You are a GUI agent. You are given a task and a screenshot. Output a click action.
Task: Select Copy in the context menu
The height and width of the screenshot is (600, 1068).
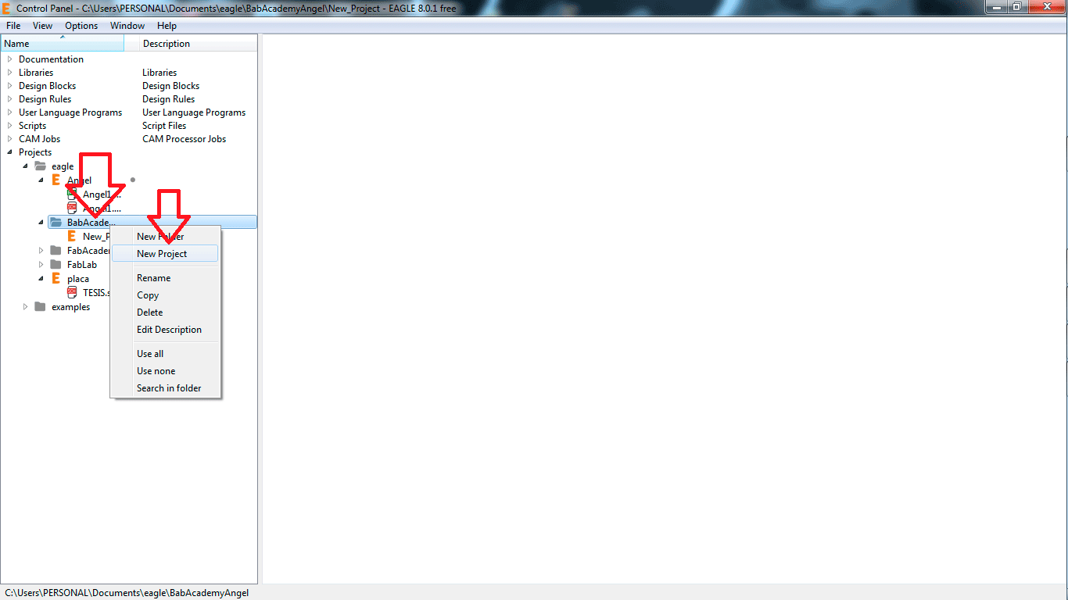(165, 295)
